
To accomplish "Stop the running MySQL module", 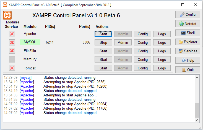I will pos(103,42).
